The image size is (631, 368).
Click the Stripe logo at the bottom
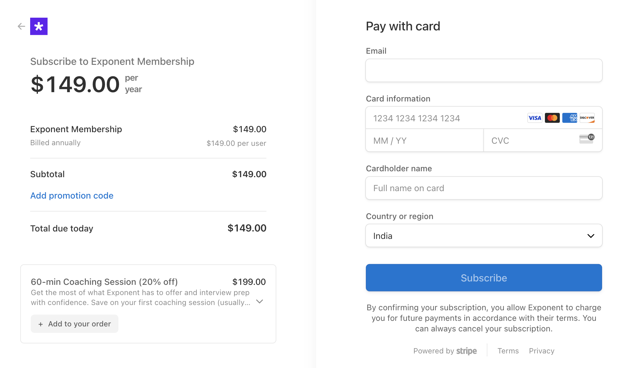coord(467,351)
